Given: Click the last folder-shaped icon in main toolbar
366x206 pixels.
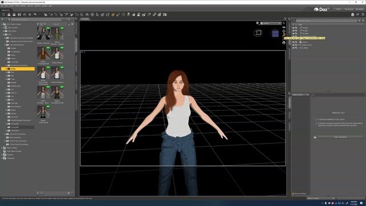Looking at the screenshot, I should point(165,14).
